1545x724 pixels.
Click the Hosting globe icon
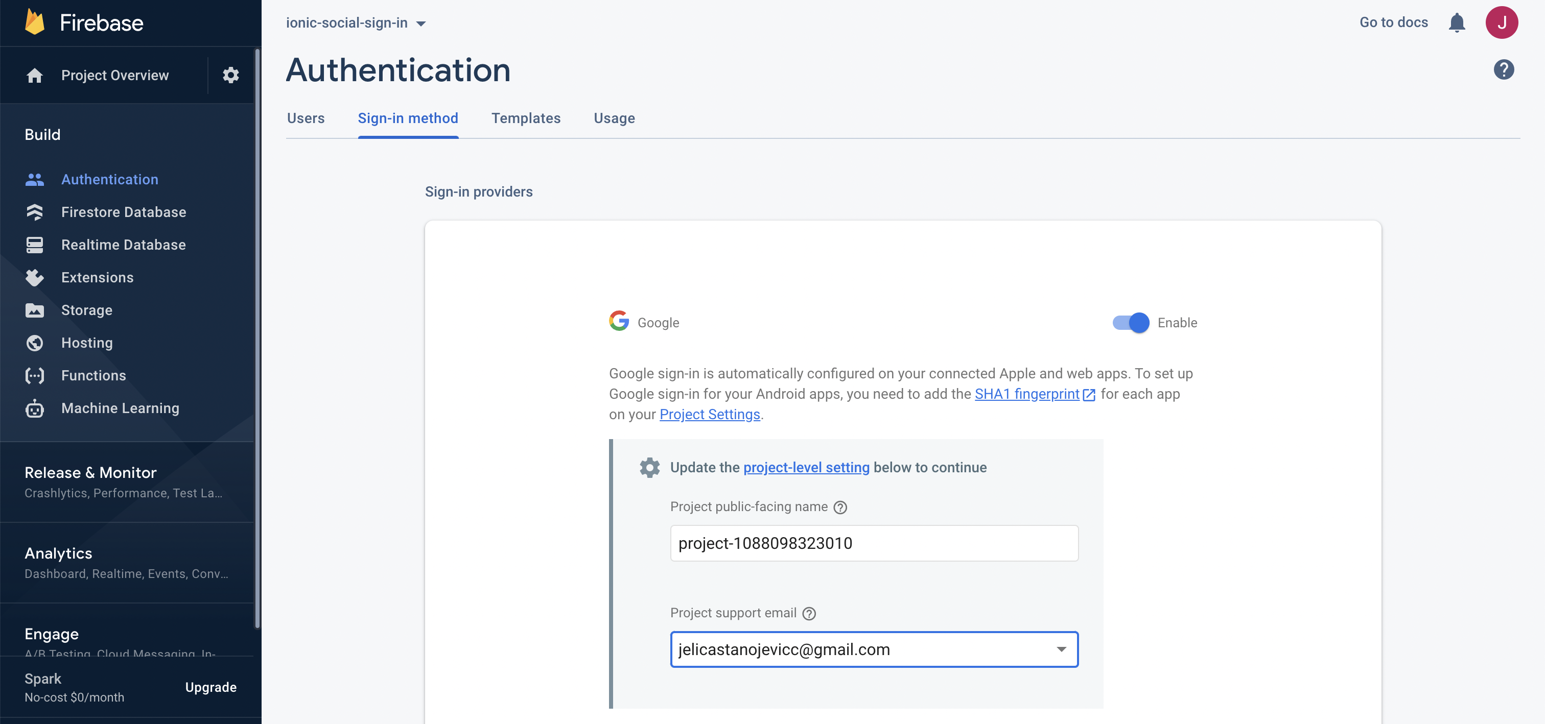click(35, 343)
